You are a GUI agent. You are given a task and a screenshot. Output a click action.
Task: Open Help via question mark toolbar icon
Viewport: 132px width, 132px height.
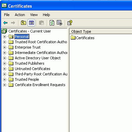tap(70, 23)
